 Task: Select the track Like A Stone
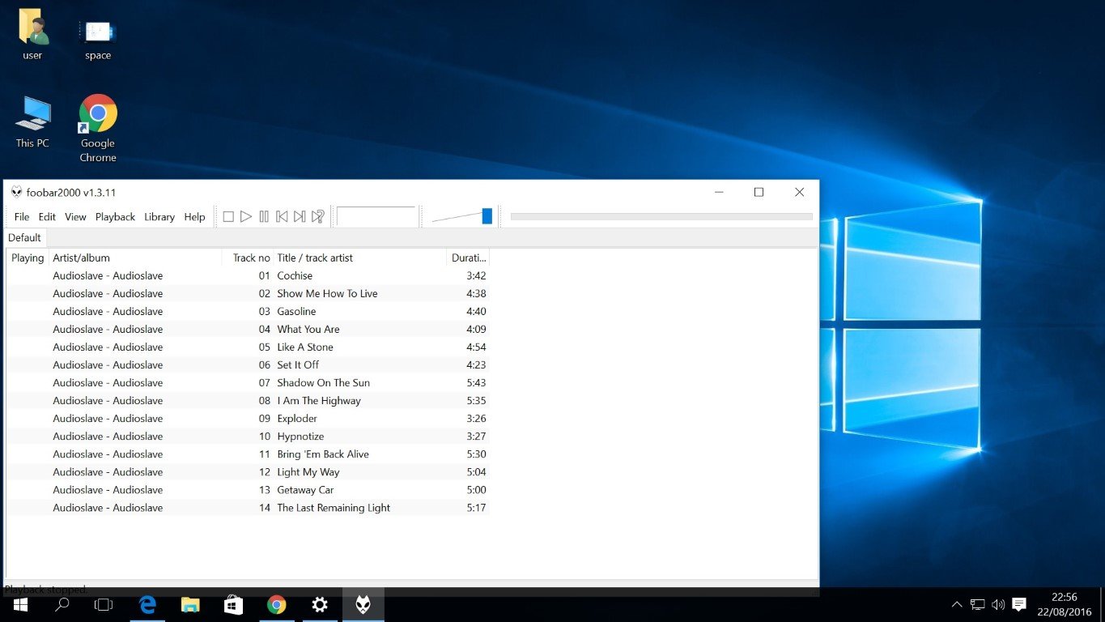248,347
